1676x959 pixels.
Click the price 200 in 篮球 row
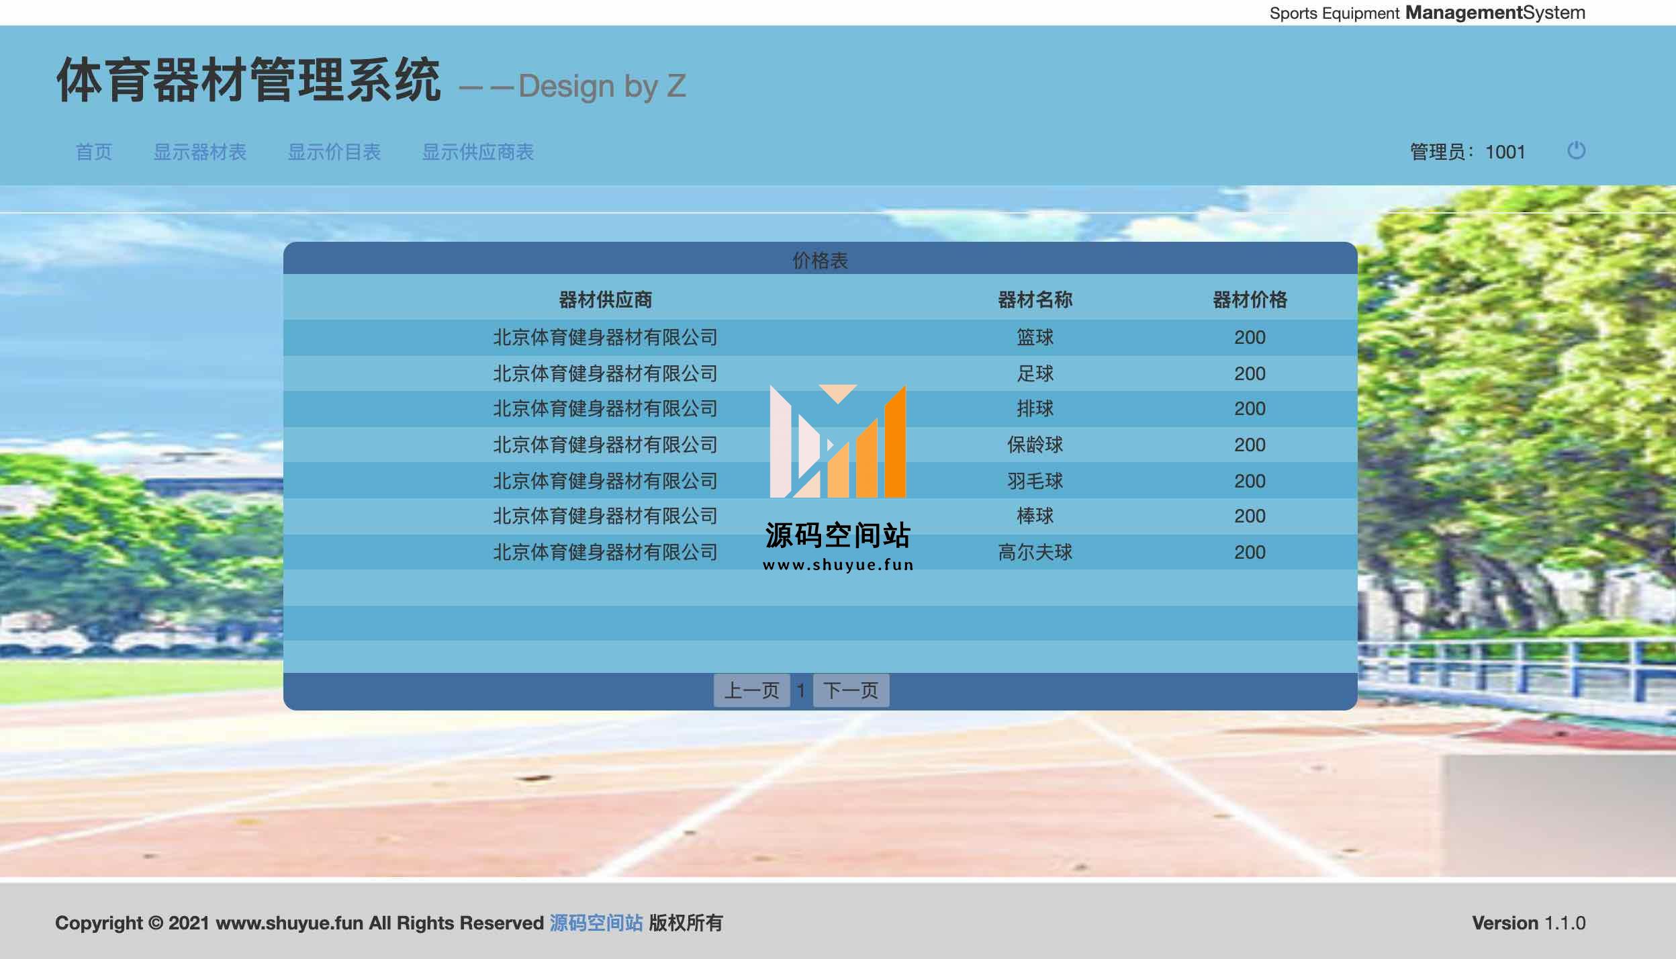point(1250,337)
